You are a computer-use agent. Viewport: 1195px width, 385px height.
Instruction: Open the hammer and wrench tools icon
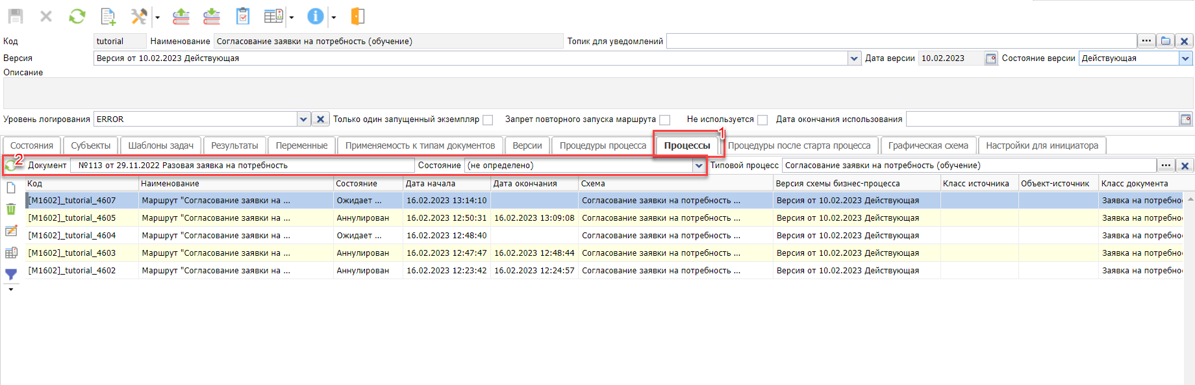[x=138, y=16]
